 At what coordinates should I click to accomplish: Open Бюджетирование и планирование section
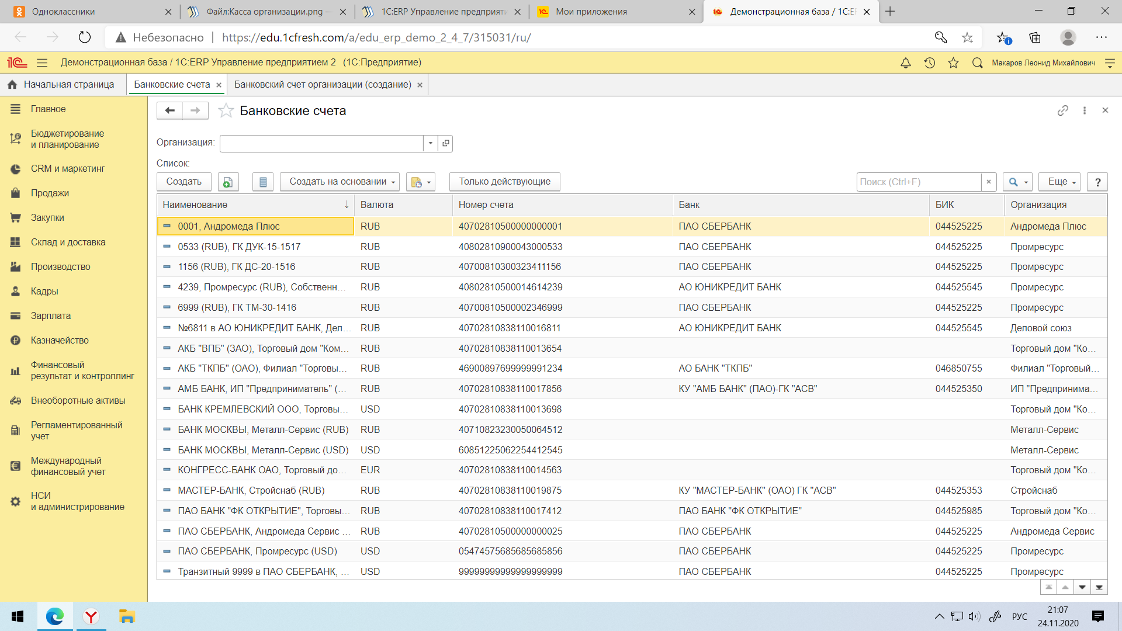click(74, 139)
